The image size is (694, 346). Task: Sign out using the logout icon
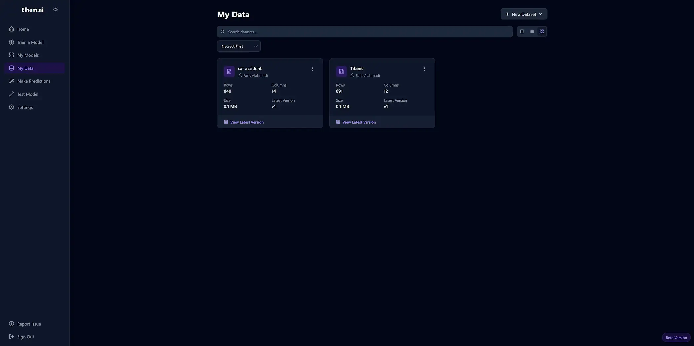(11, 337)
